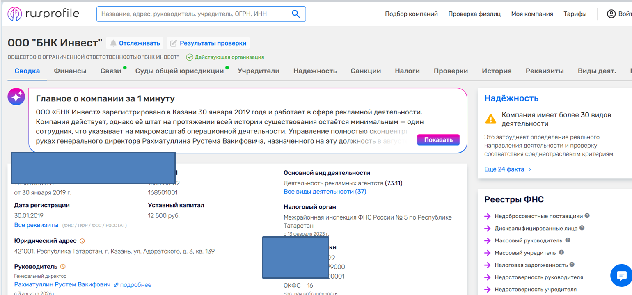The width and height of the screenshot is (632, 295).
Task: Click clock icon next to Руководитель
Action: (63, 267)
